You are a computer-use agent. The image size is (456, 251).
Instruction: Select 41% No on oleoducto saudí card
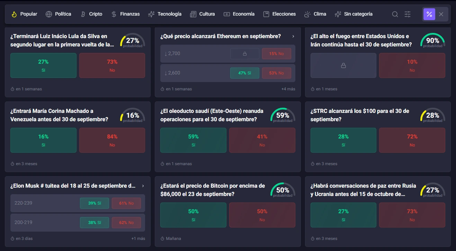pyautogui.click(x=262, y=140)
